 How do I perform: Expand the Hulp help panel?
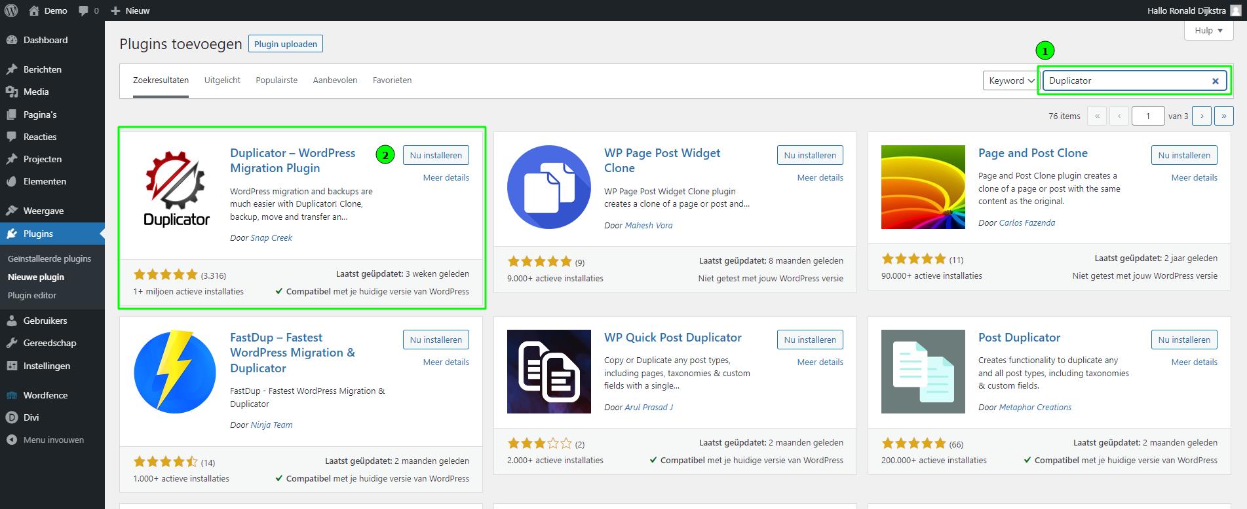1209,30
